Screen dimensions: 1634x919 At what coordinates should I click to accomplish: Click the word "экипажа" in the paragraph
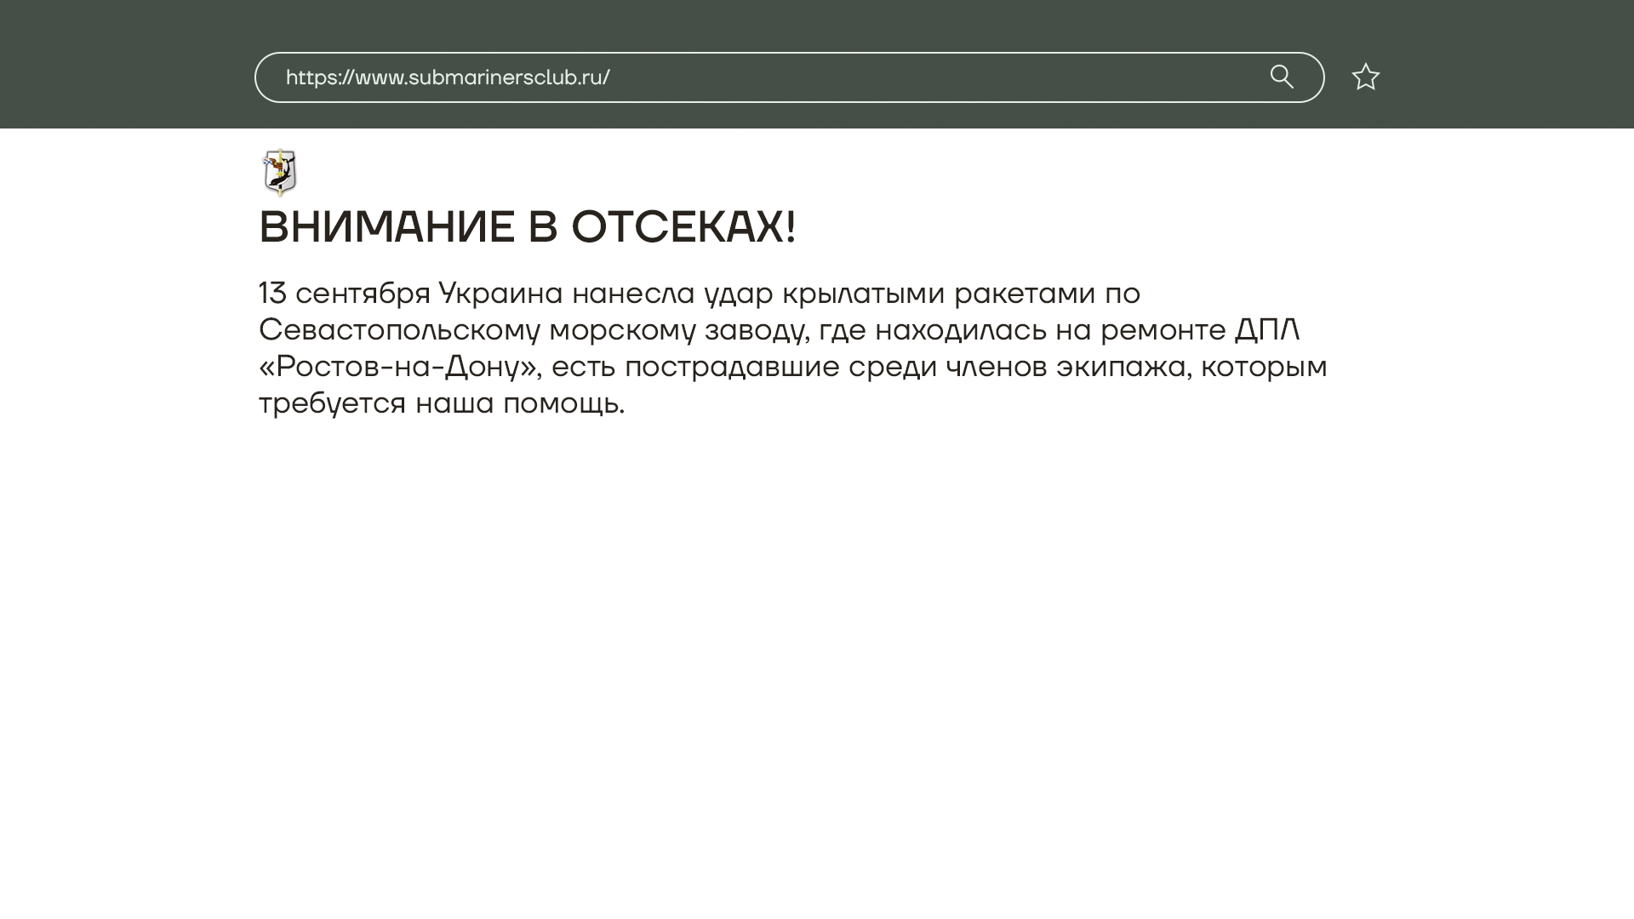click(x=1120, y=366)
